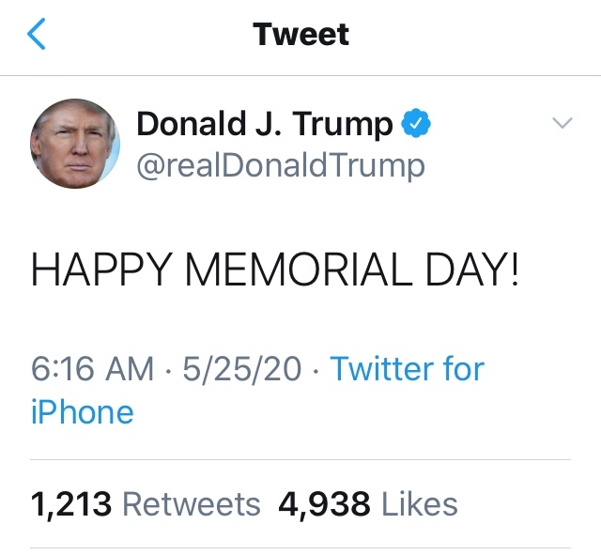The width and height of the screenshot is (601, 555).
Task: Click the word "iPhone" in source link
Action: [x=83, y=411]
